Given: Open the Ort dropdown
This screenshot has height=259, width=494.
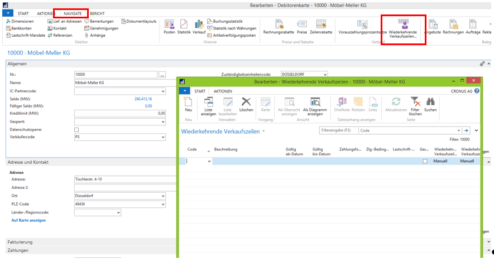Looking at the screenshot, I should [x=163, y=196].
